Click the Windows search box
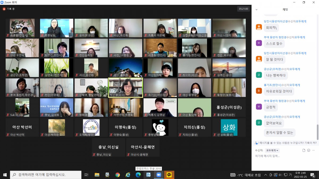This screenshot has height=179, width=319. 46,175
